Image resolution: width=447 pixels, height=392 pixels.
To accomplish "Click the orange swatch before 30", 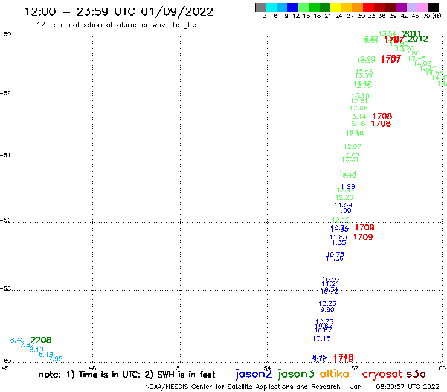I will (358, 7).
